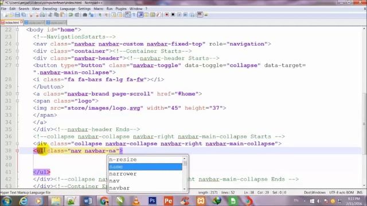
Task: Click the Close document toolbar icon
Action: coord(31,15)
